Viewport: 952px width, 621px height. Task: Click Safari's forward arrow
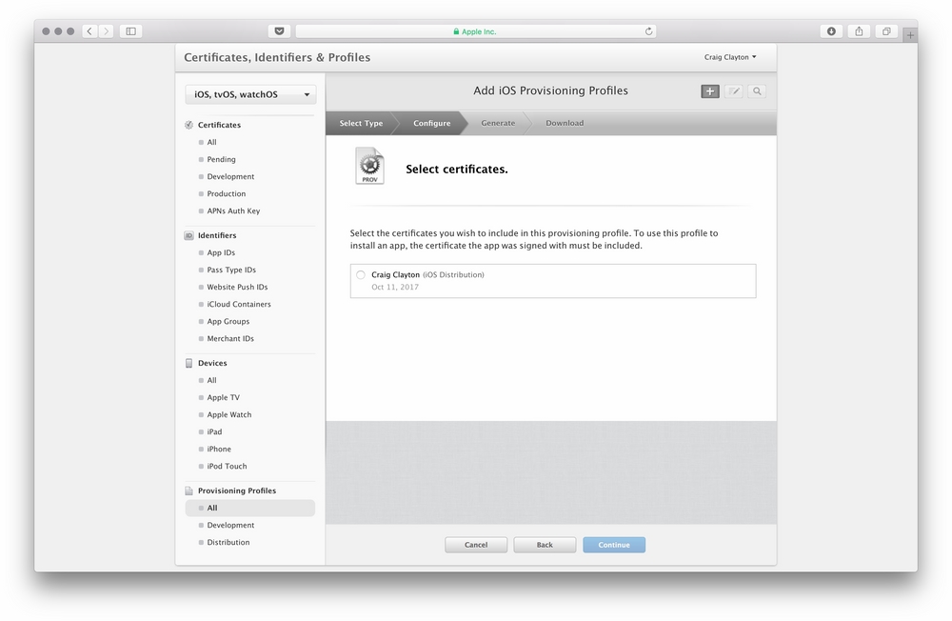point(107,31)
